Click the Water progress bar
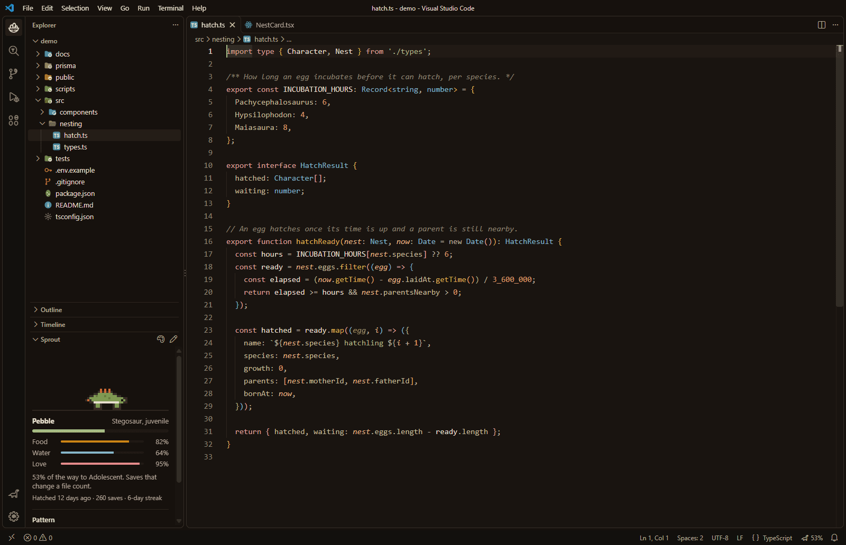 102,453
